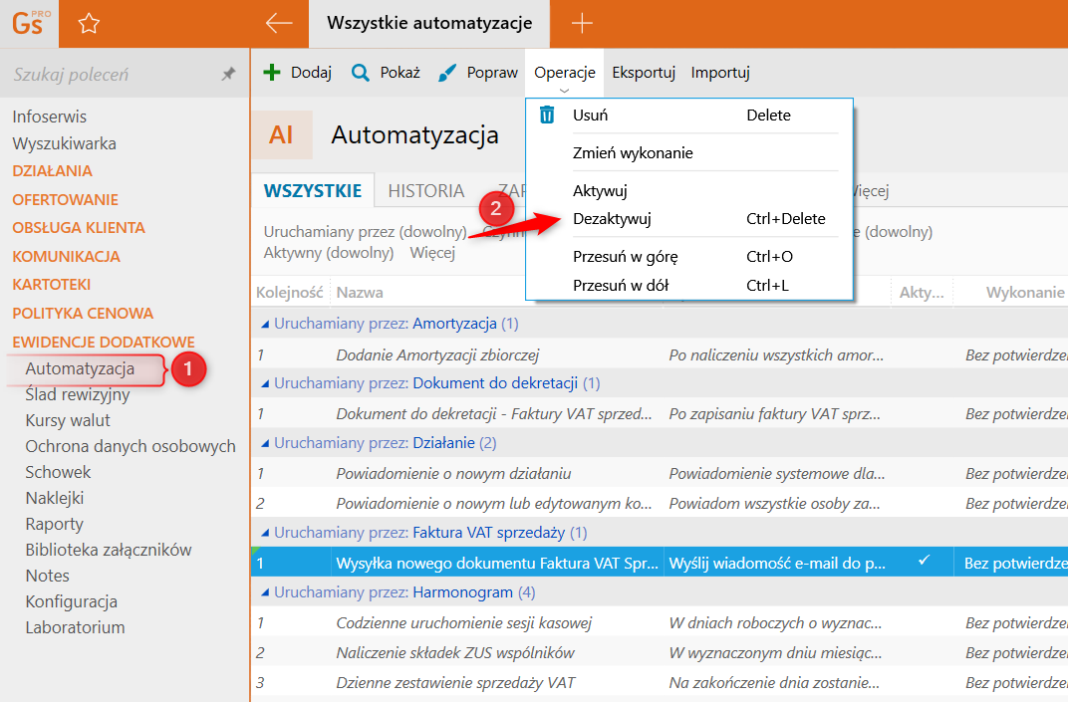This screenshot has width=1068, height=702.
Task: Click the AI Automatyzacja module icon
Action: click(281, 134)
